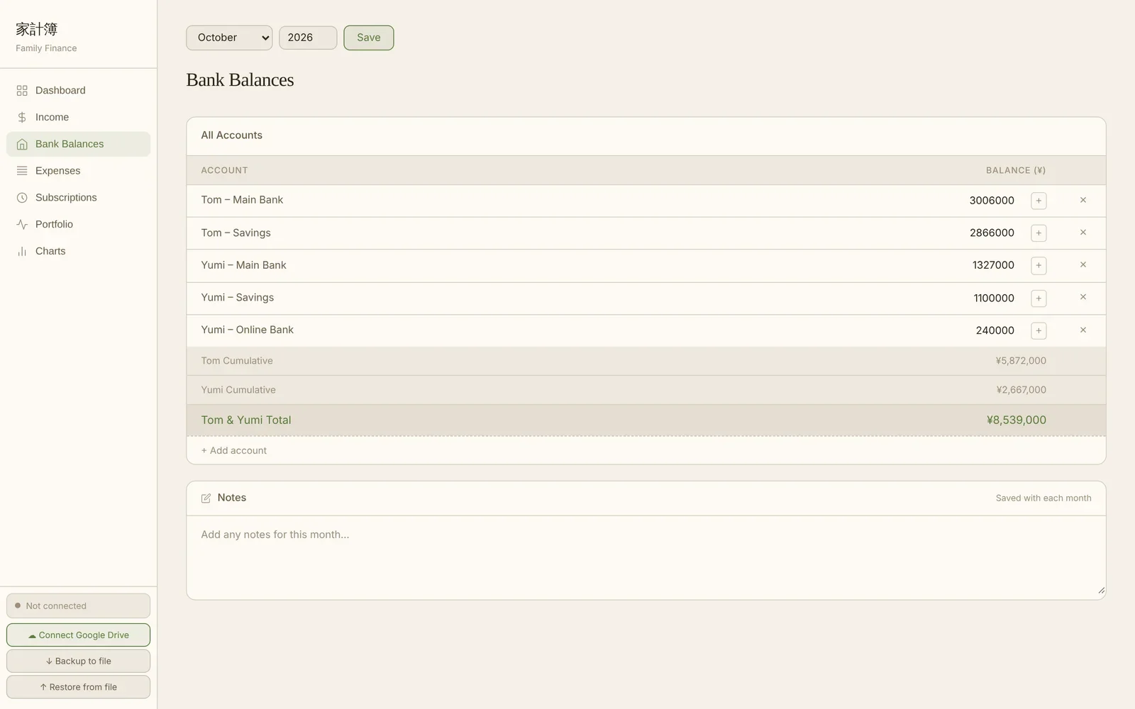The height and width of the screenshot is (709, 1135).
Task: Click Restore from file
Action: (78, 687)
